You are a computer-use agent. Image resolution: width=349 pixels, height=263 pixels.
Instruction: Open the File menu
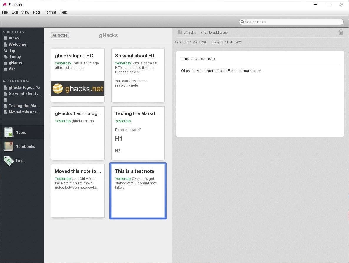(x=5, y=12)
